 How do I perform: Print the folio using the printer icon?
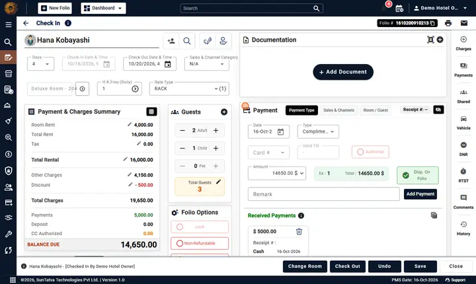[x=448, y=23]
